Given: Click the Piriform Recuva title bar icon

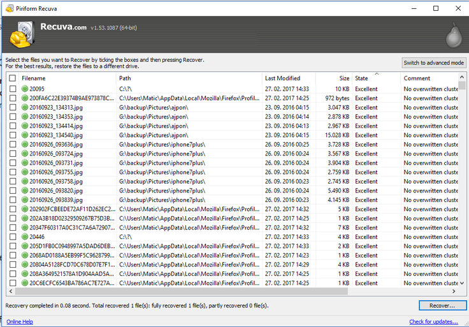Looking at the screenshot, I should (10, 8).
